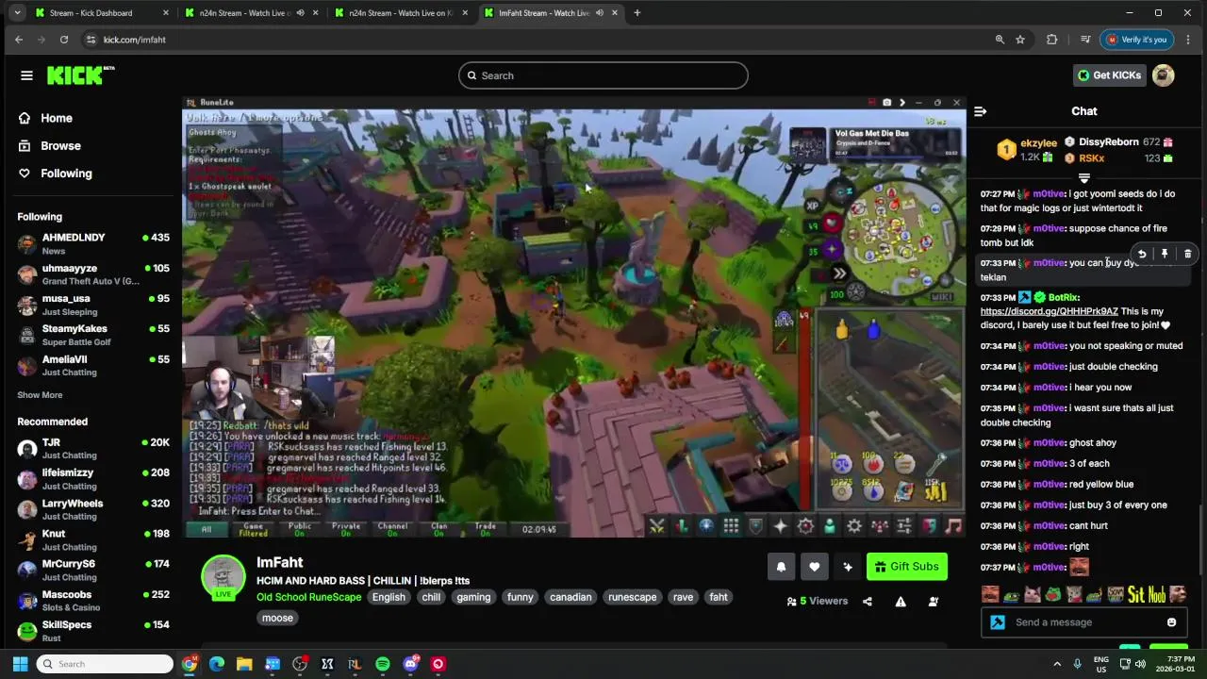This screenshot has width=1207, height=679.
Task: Click the sparkle subscribe icon
Action: 847,567
